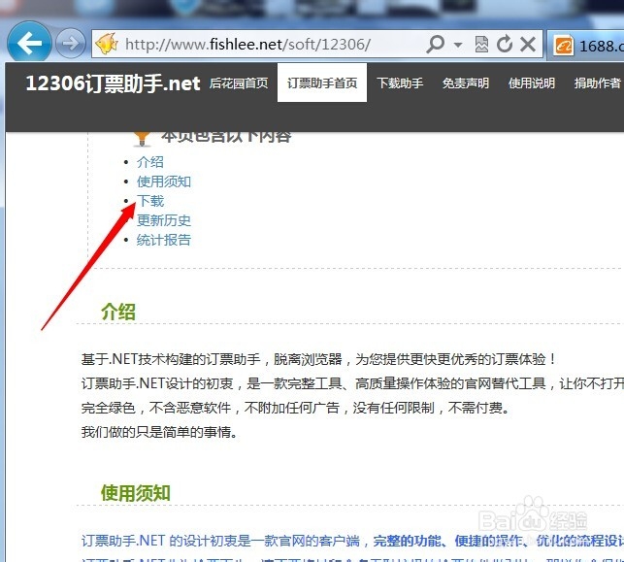The width and height of the screenshot is (624, 562).
Task: Open the address bar dropdown arrow
Action: [458, 45]
